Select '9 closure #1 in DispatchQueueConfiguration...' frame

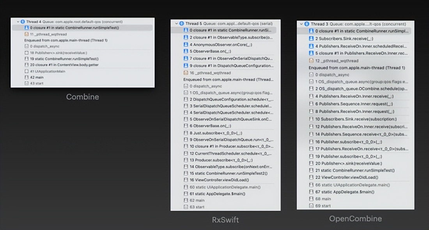pyautogui.click(x=223, y=66)
